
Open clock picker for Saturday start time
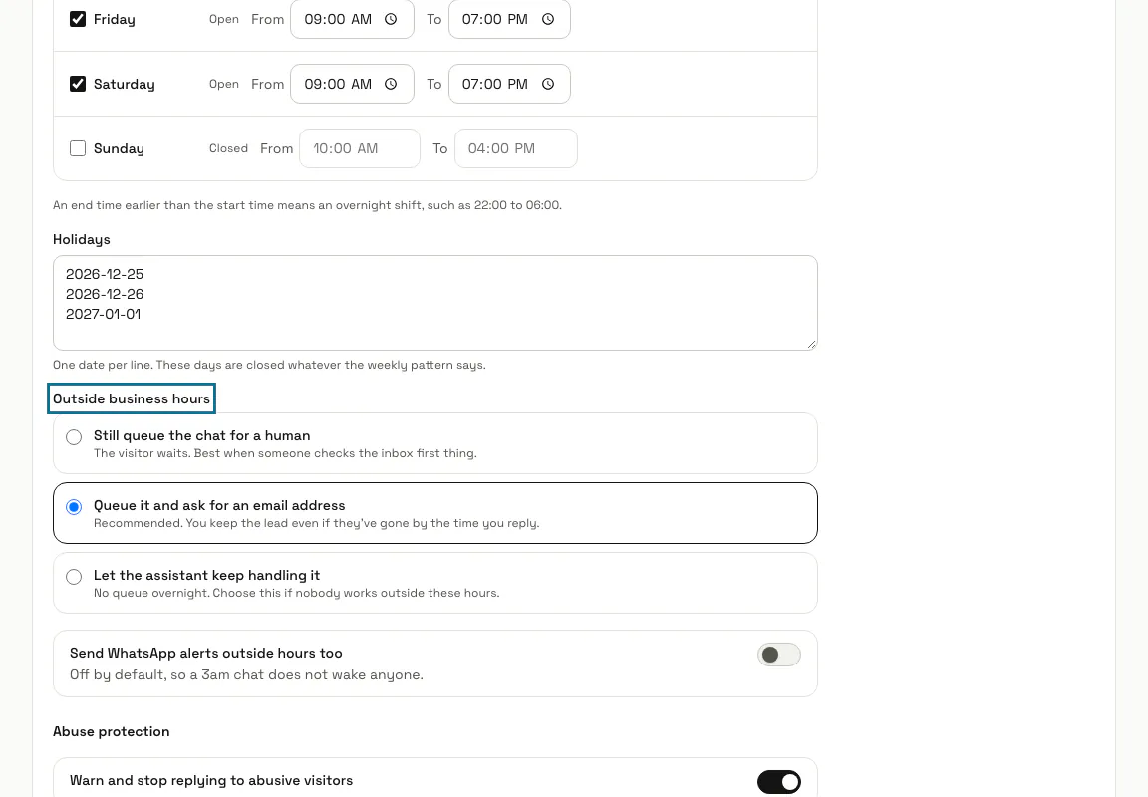pos(391,84)
